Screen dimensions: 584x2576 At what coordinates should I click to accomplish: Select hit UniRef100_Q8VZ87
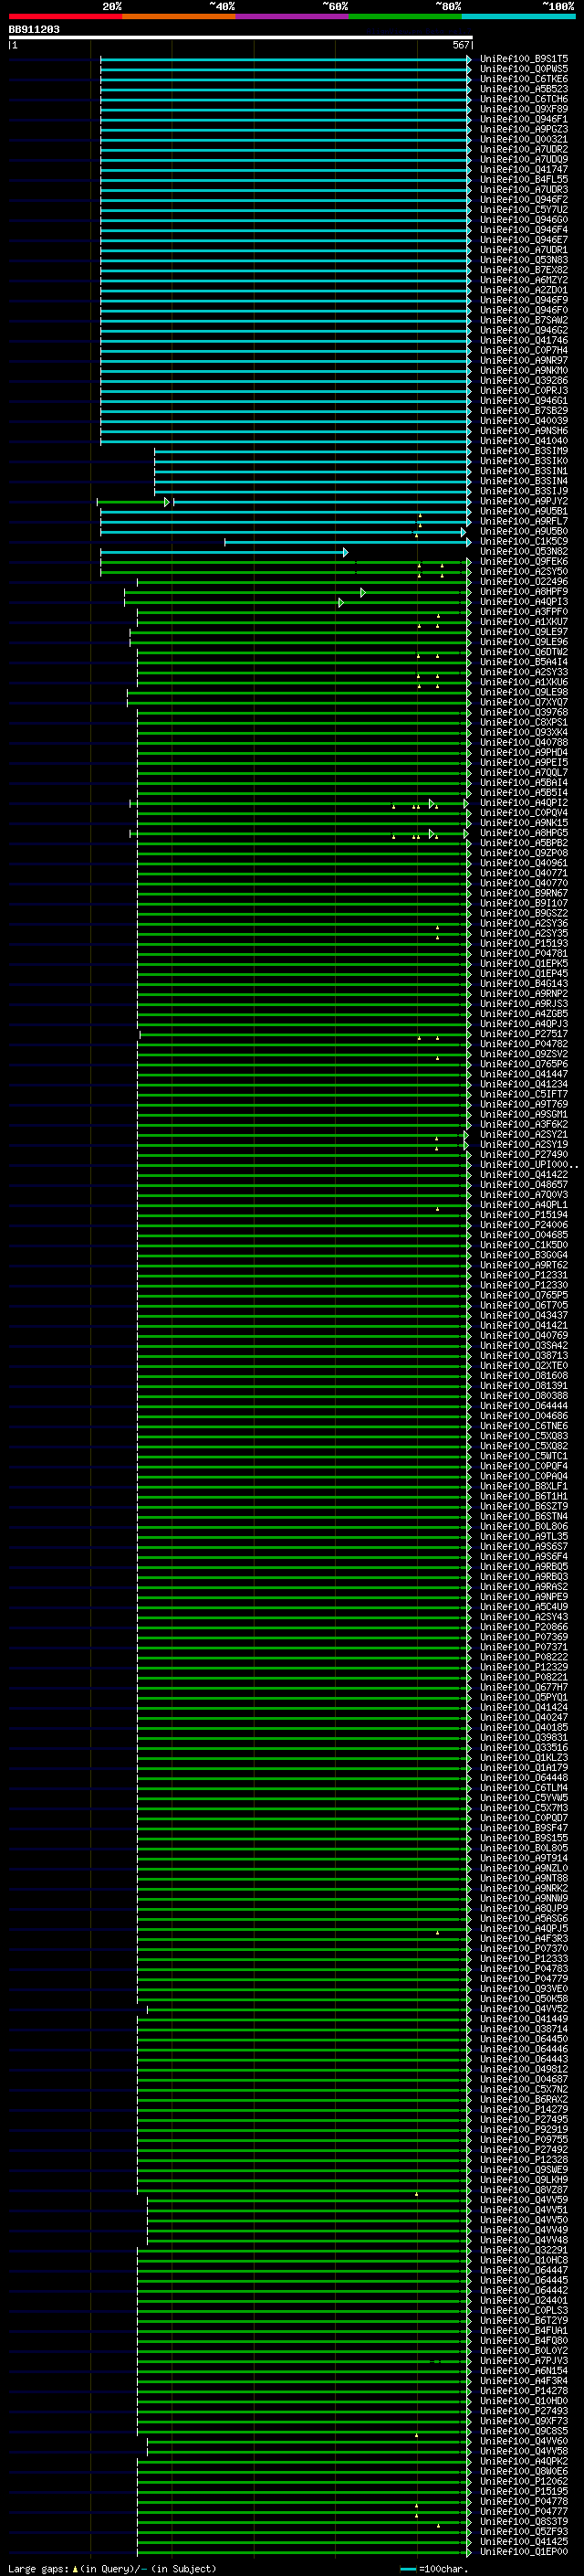[524, 2190]
